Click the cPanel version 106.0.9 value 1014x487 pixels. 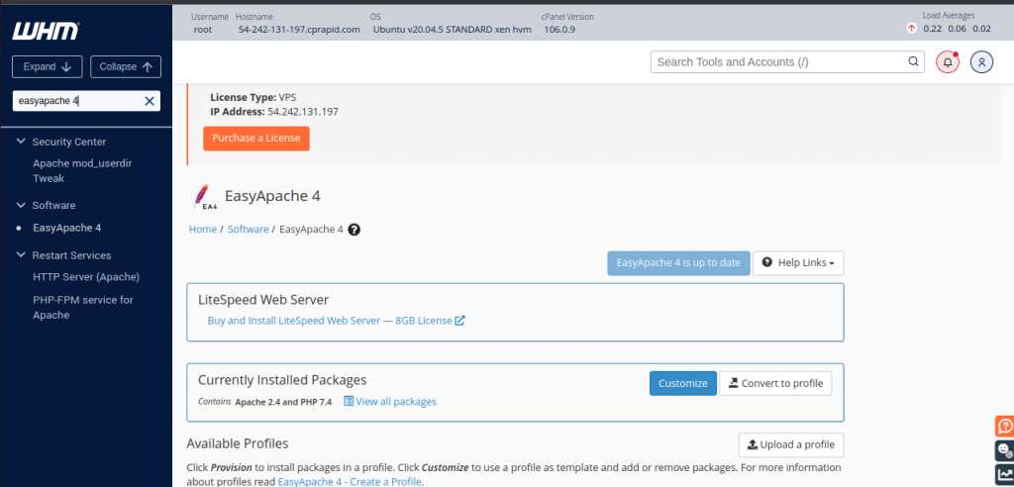coord(559,29)
